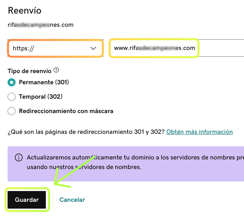Click the destination URL input field
244x223 pixels.
coord(177,48)
